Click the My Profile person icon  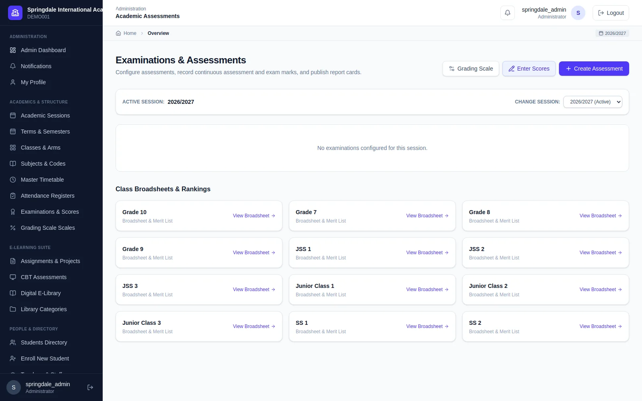(x=13, y=82)
